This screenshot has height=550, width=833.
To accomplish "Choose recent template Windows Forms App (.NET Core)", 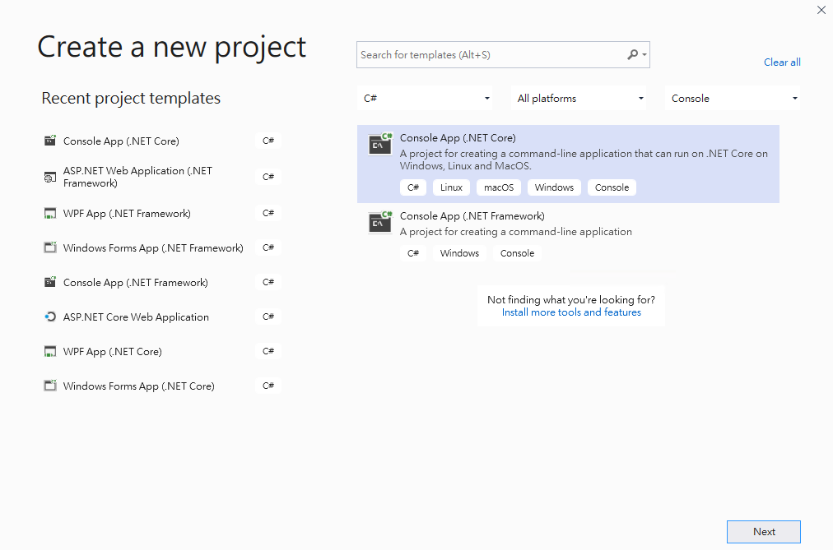I will [x=162, y=386].
